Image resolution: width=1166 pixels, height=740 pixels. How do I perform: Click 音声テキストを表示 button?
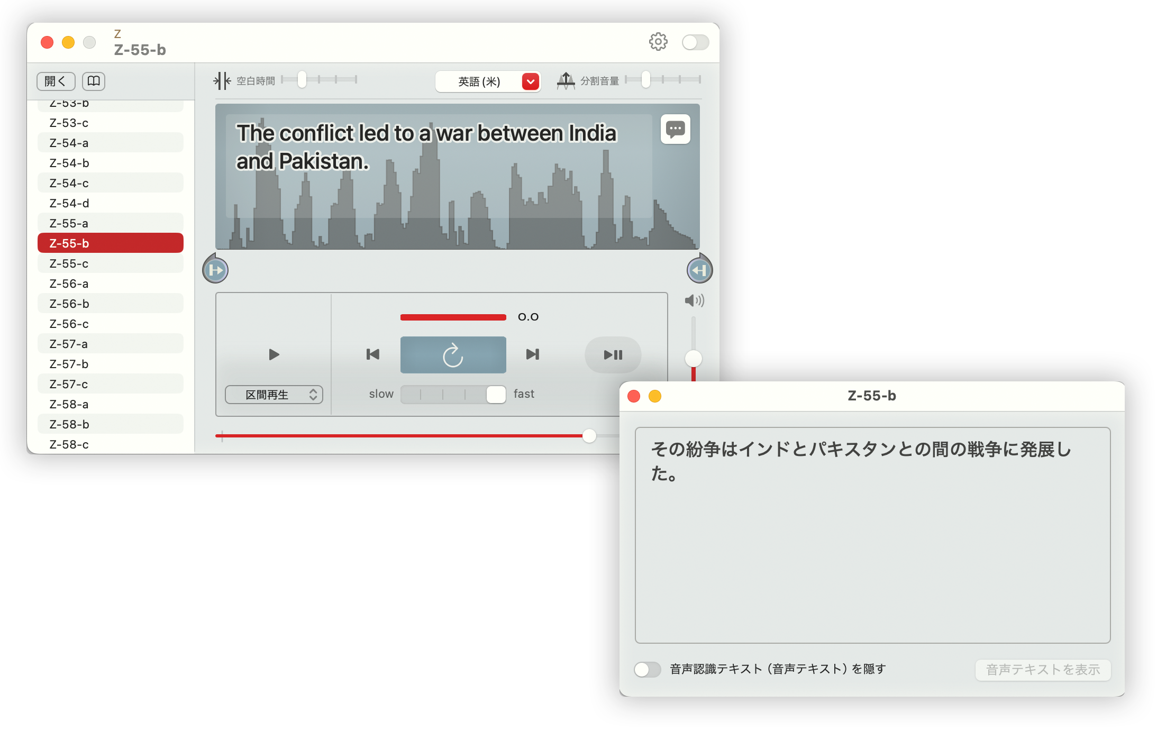(x=1043, y=670)
